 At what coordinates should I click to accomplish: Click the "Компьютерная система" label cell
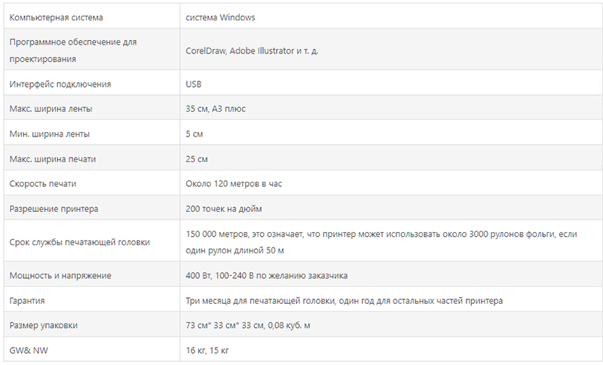click(57, 17)
